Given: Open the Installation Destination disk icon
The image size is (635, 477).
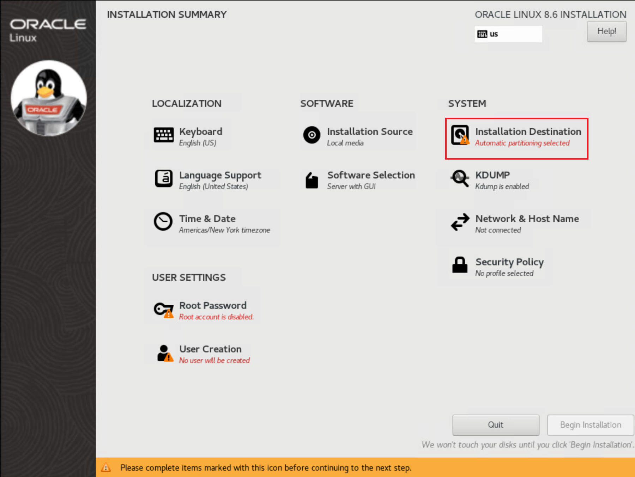Looking at the screenshot, I should point(460,135).
